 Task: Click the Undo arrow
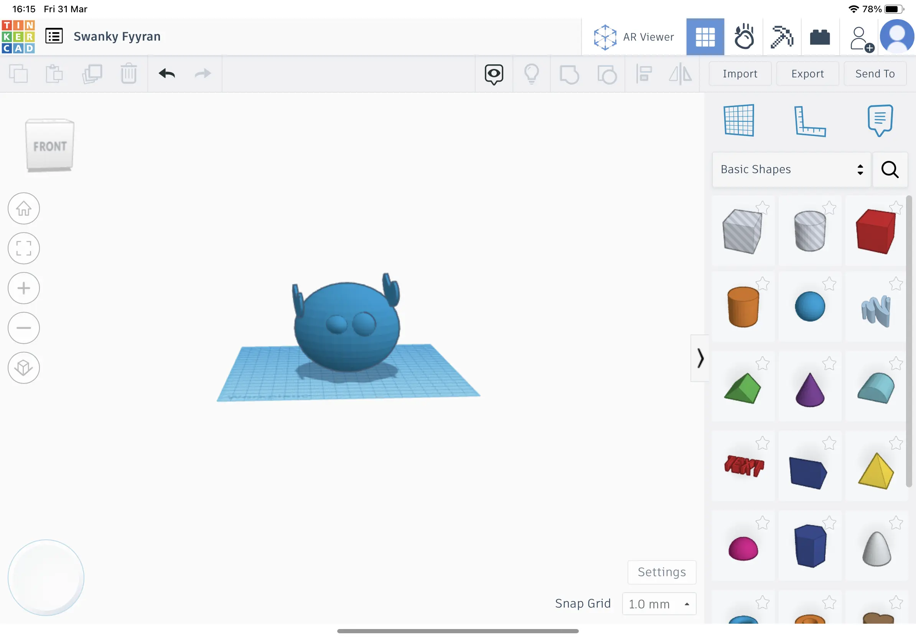(167, 74)
